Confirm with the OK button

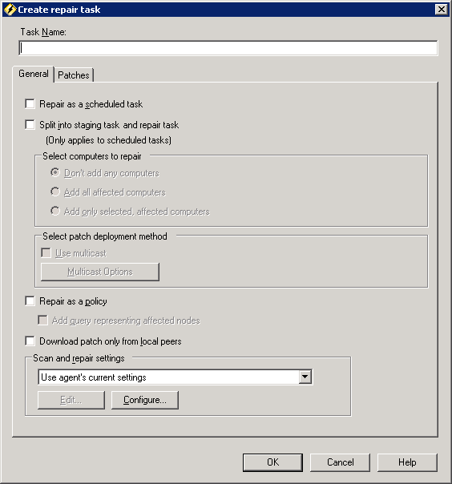pyautogui.click(x=272, y=462)
